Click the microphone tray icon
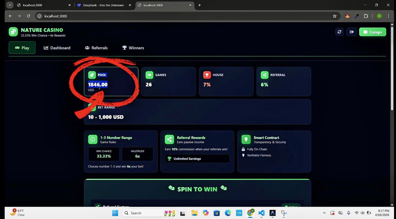This screenshot has height=219, width=396. 348,213
